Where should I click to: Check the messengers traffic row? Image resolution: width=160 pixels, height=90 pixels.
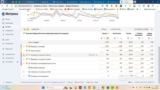tap(27, 76)
